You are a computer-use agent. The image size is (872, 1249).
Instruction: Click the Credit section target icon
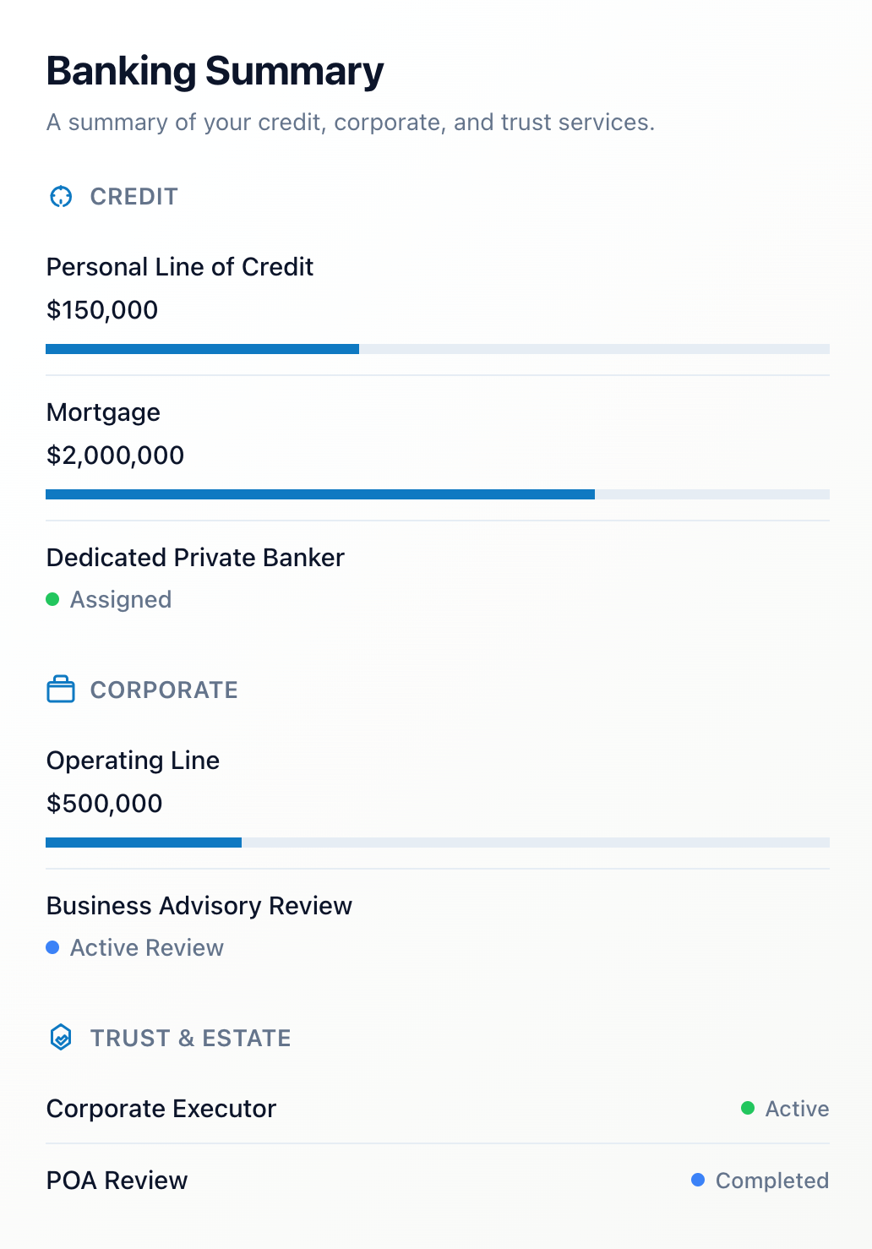(61, 197)
